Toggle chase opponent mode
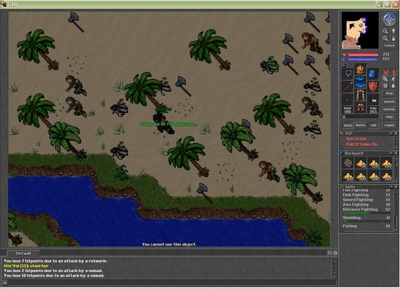Screen dimensions: 400x289 click(x=393, y=79)
